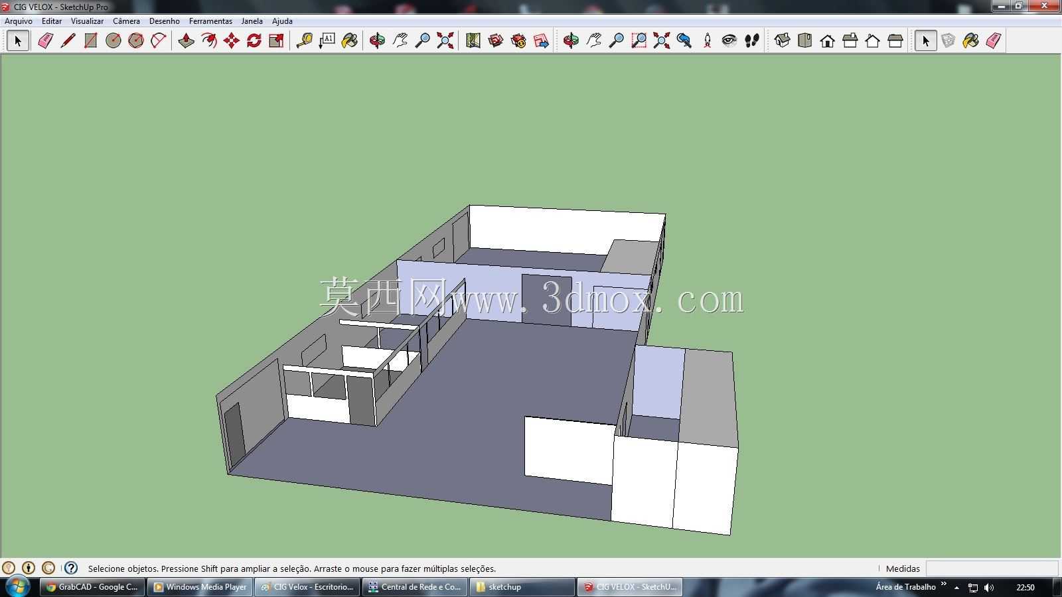Switch to Front standard view
1062x597 pixels.
click(827, 40)
